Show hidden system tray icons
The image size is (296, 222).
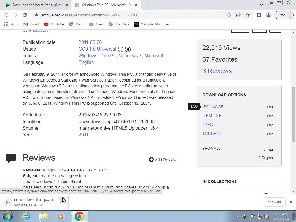pos(237,217)
